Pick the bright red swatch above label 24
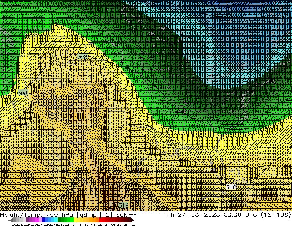The image size is (292, 226). [x=100, y=220]
